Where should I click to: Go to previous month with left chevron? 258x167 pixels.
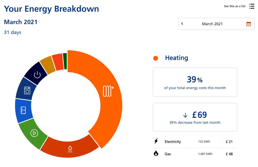[x=182, y=24]
